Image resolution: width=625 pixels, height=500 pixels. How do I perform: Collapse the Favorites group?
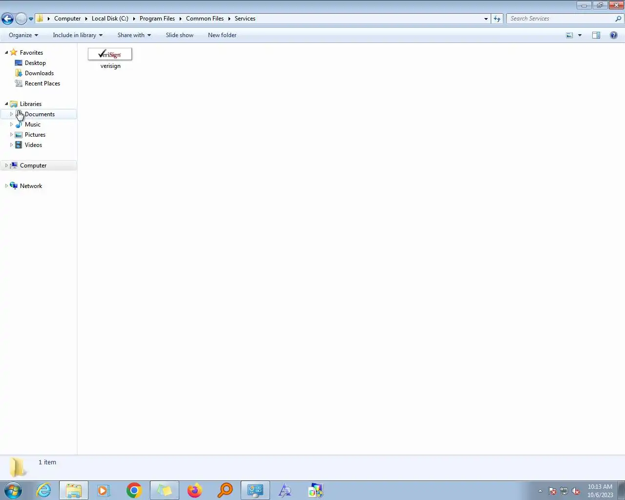click(6, 53)
